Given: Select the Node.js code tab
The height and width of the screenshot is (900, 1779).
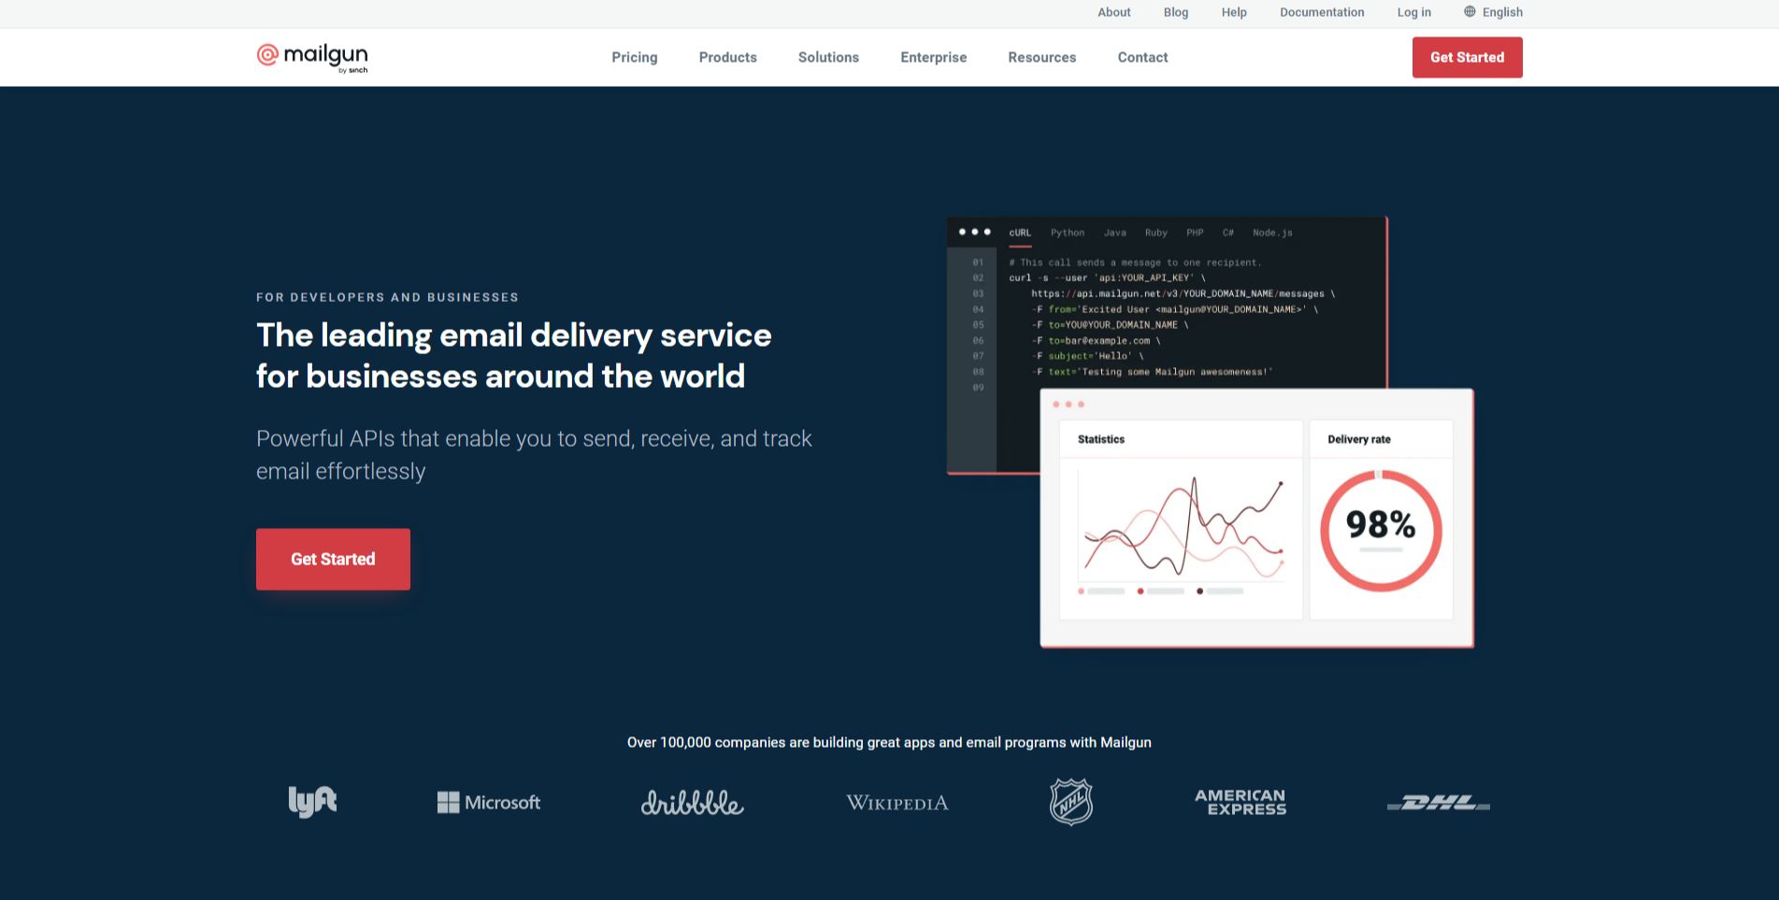Looking at the screenshot, I should [x=1272, y=233].
